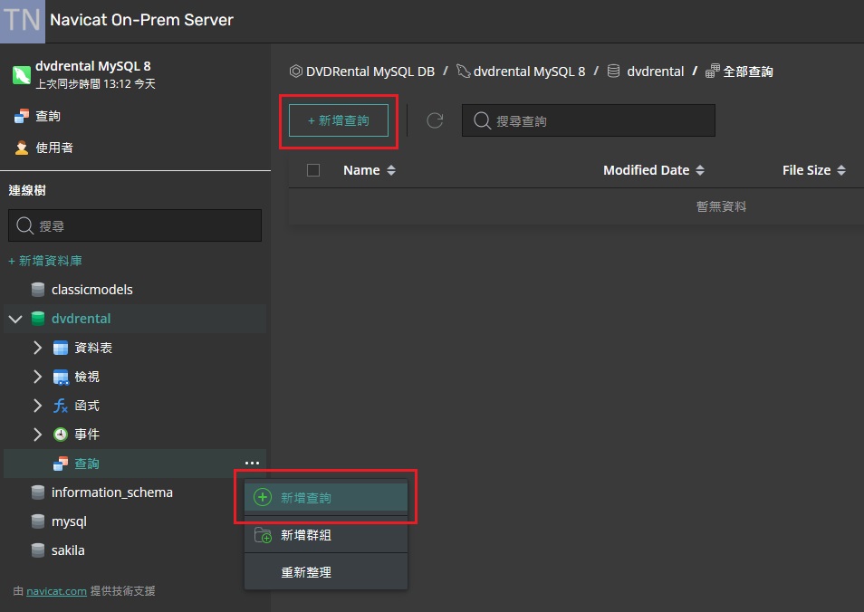The height and width of the screenshot is (612, 864).
Task: Open the three-dot menu beside 查詢 in the tree
Action: [x=252, y=463]
